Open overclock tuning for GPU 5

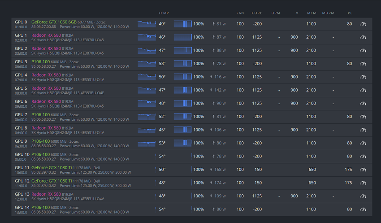click(363, 90)
